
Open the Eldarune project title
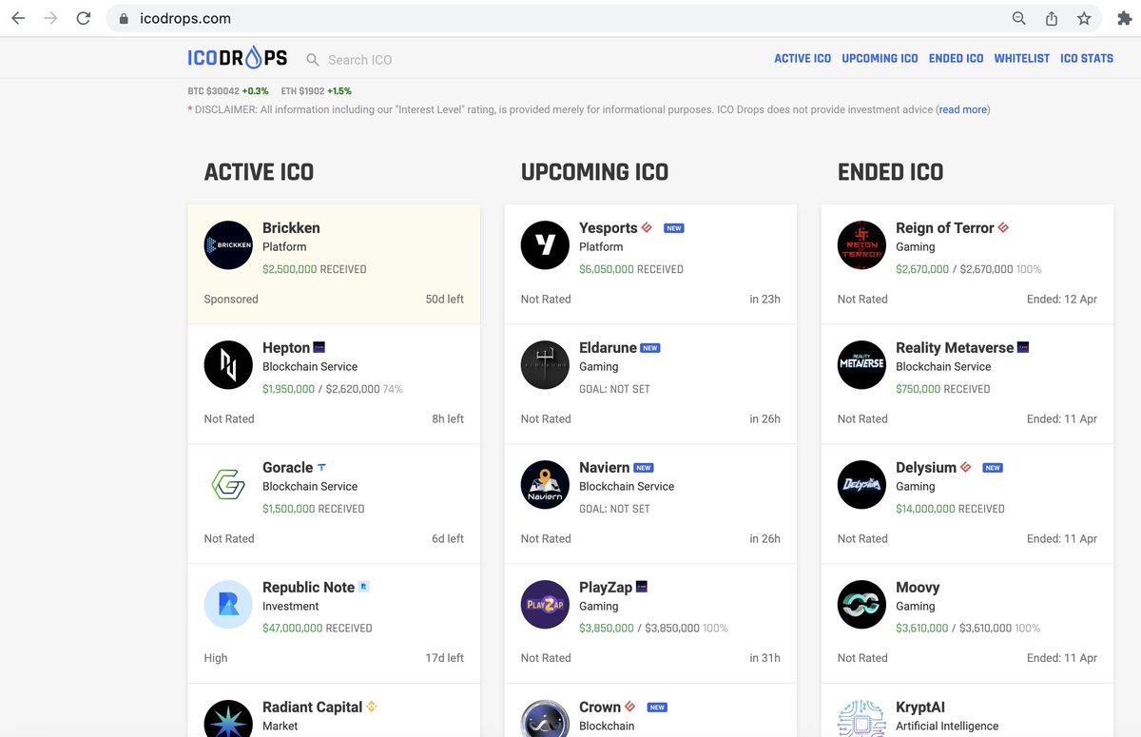pyautogui.click(x=608, y=348)
